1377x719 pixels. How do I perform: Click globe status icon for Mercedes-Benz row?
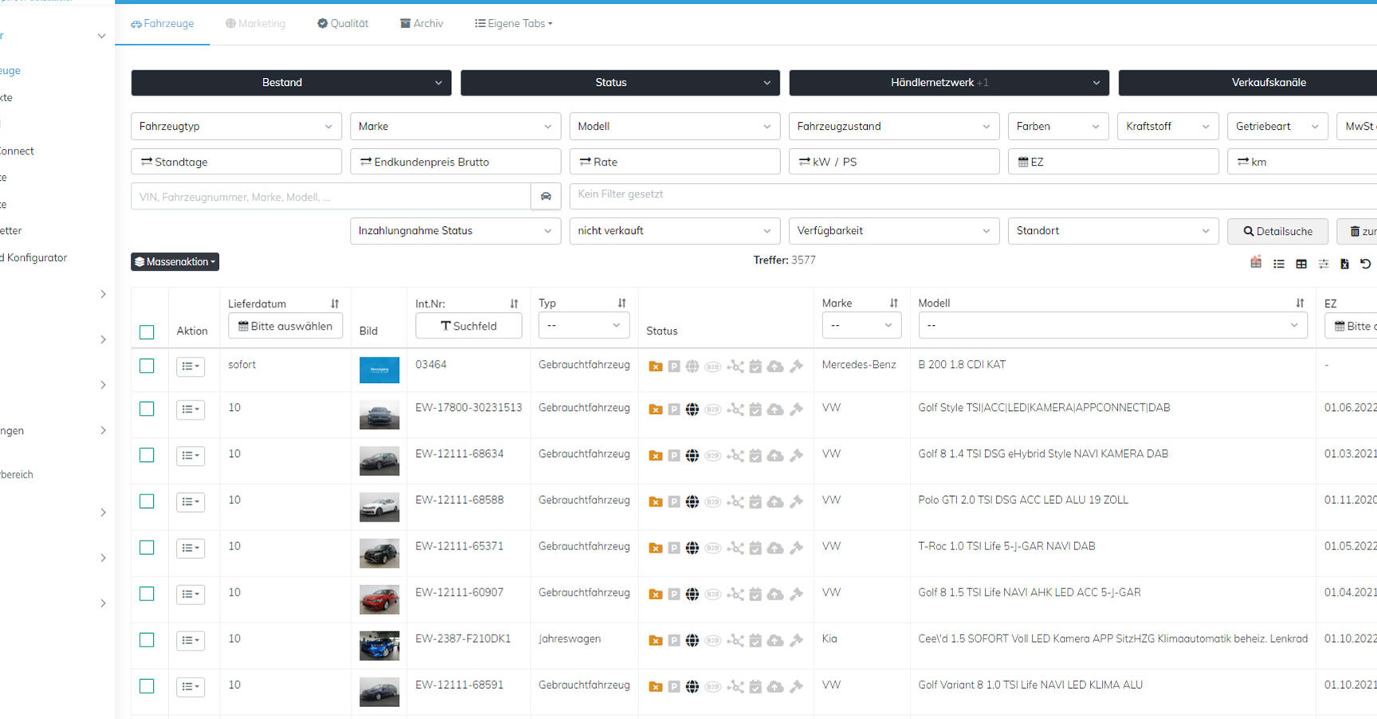(x=692, y=366)
